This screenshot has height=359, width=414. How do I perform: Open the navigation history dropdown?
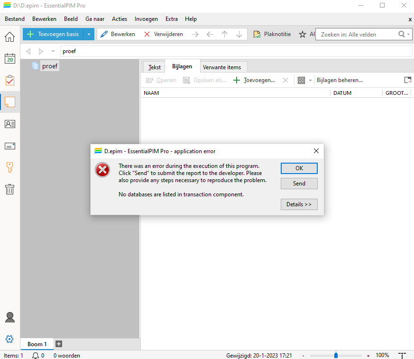click(53, 51)
